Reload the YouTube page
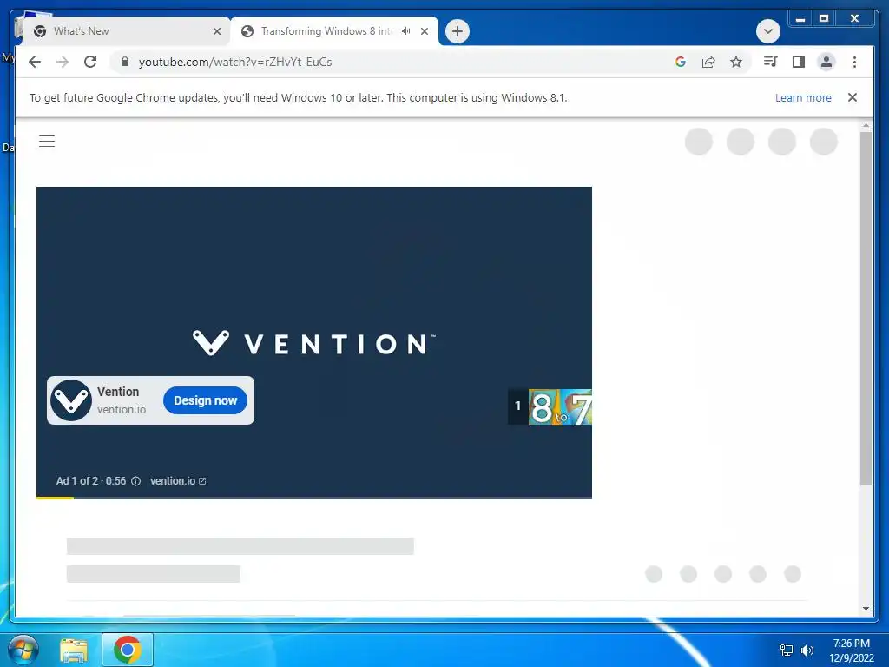Screen dimensions: 889x667 click(x=90, y=62)
